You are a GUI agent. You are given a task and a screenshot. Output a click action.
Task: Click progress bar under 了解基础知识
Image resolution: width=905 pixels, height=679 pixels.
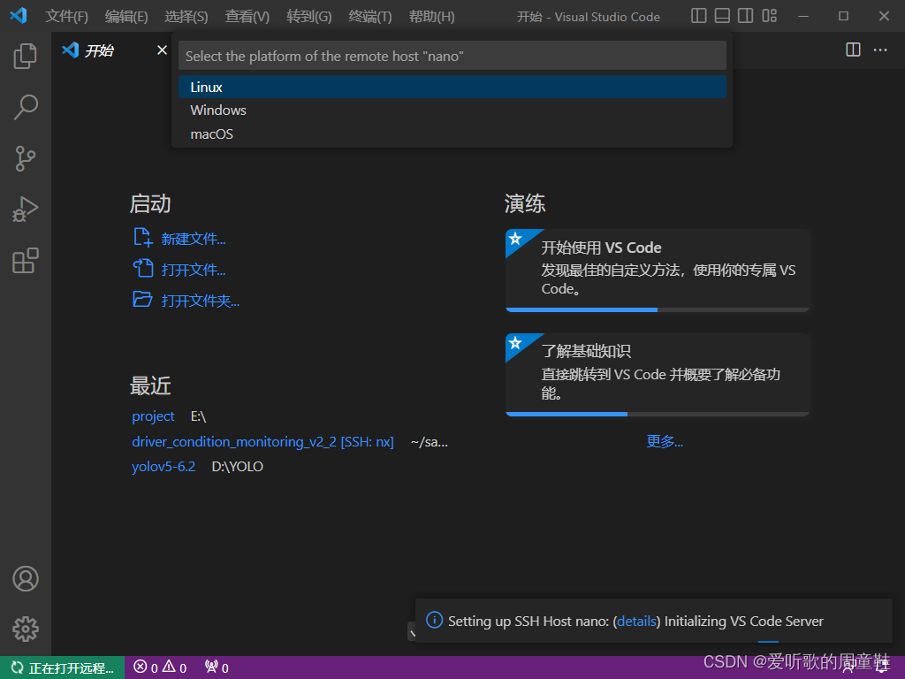[x=658, y=414]
